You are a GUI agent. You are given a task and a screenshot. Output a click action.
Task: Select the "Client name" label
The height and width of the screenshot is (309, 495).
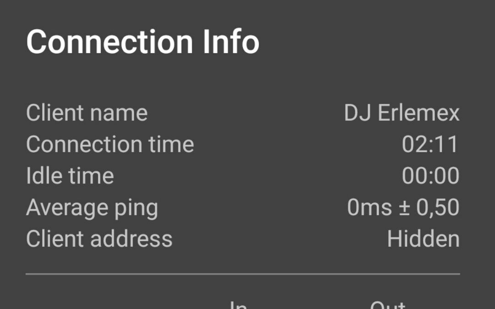87,113
